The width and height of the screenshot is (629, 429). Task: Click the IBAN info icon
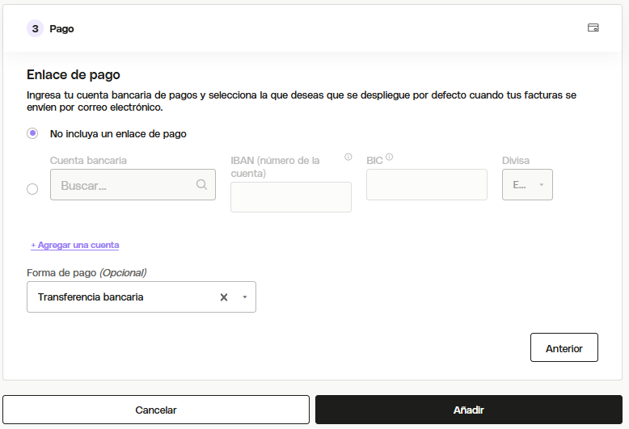pos(348,158)
